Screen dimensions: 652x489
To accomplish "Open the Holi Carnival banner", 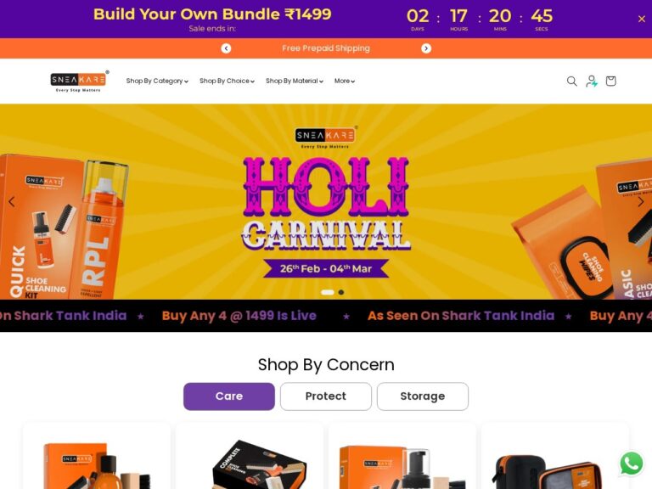I will [326, 202].
